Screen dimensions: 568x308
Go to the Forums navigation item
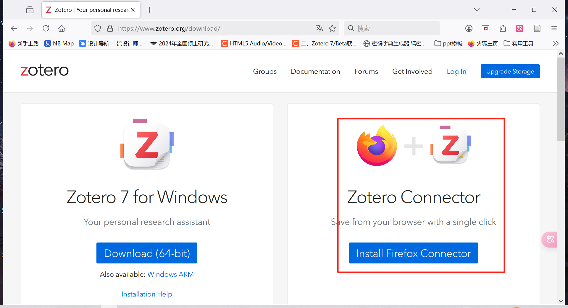366,71
